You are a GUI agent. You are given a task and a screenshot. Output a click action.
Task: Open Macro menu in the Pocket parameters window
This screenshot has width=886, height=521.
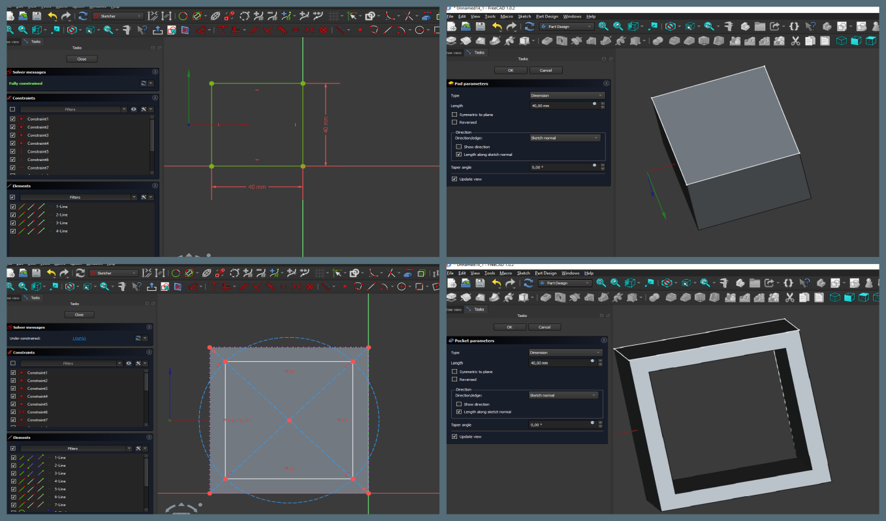pyautogui.click(x=505, y=273)
